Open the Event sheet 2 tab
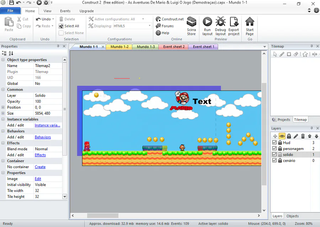This screenshot has width=320, height=227. pyautogui.click(x=174, y=47)
